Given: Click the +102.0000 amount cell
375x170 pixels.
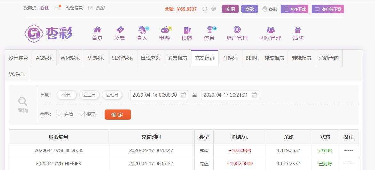Looking at the screenshot, I should point(240,150).
